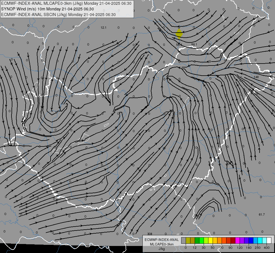
Task: Choose the pale cyan legend swatch
Action: coord(265,241)
